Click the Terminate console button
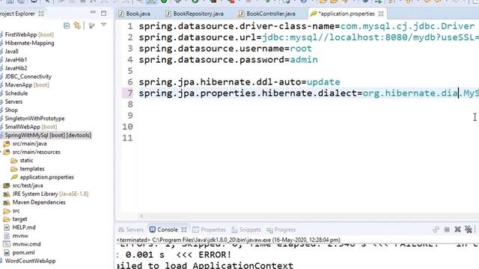479x269 pixels. (447, 229)
